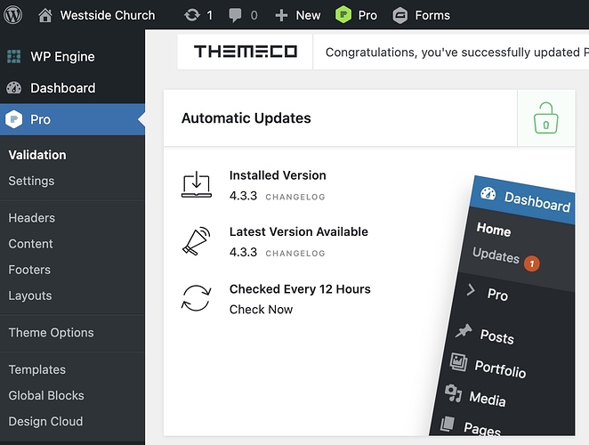589x445 pixels.
Task: Open the comments bubble icon
Action: coord(235,15)
